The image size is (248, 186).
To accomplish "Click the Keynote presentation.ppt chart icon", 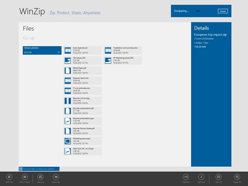I will (68, 121).
